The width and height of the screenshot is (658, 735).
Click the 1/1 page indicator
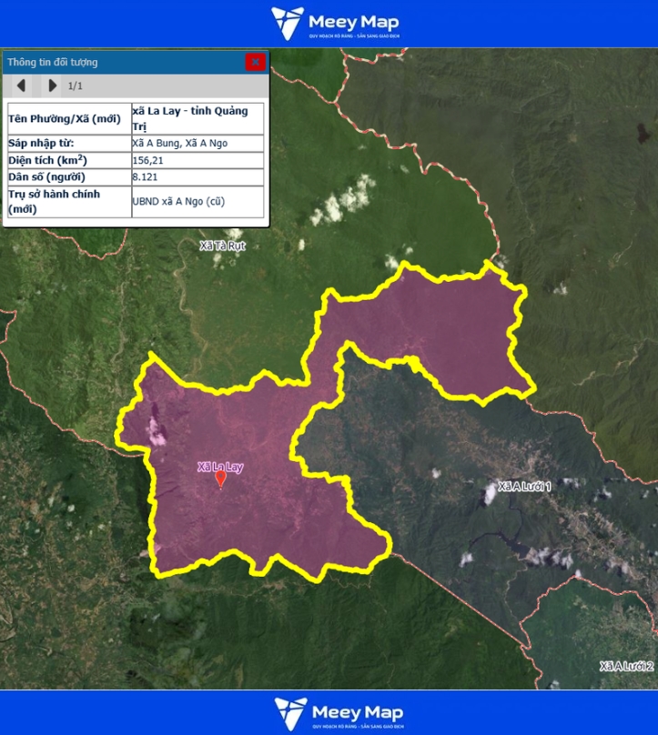[76, 86]
